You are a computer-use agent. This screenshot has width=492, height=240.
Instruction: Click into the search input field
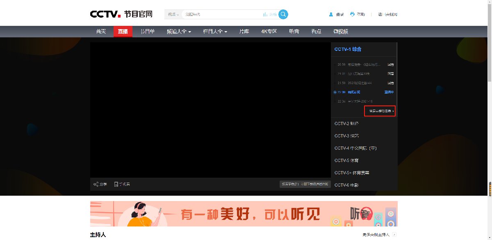click(x=221, y=14)
